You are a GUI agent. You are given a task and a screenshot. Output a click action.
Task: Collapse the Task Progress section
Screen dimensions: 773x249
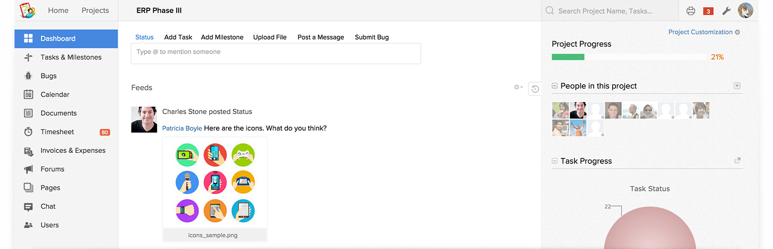click(555, 161)
